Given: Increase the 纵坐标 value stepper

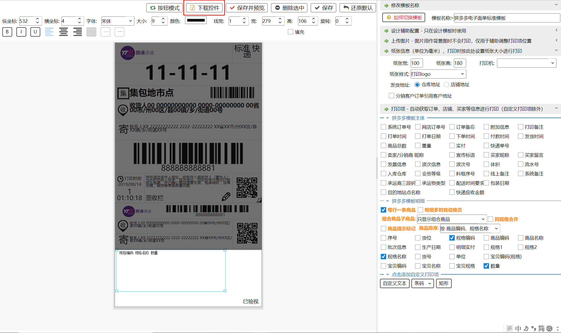Looking at the screenshot, I should pos(37,19).
